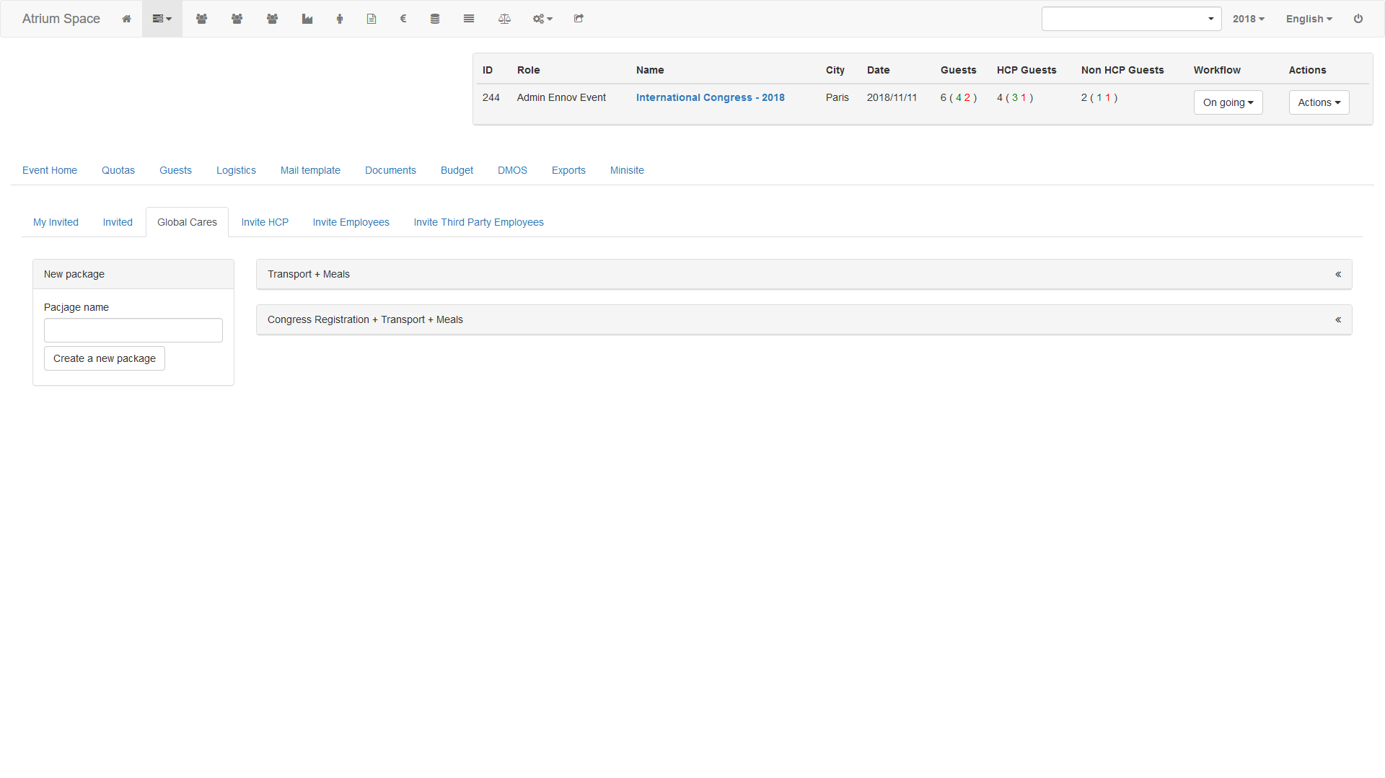
Task: Open the top search combo box
Action: pyautogui.click(x=1131, y=19)
